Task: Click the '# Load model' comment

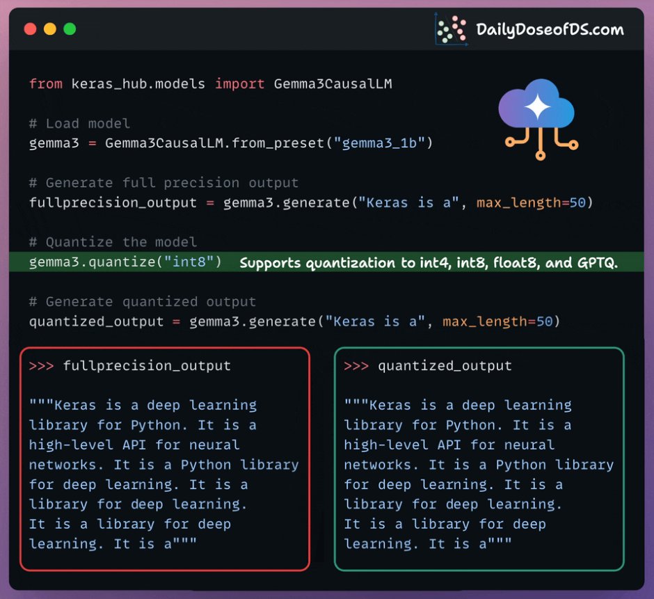Action: coord(80,123)
